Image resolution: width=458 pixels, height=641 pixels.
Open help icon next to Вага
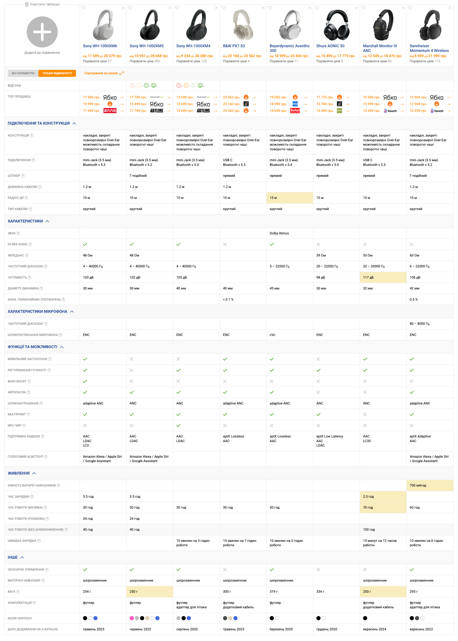18,592
